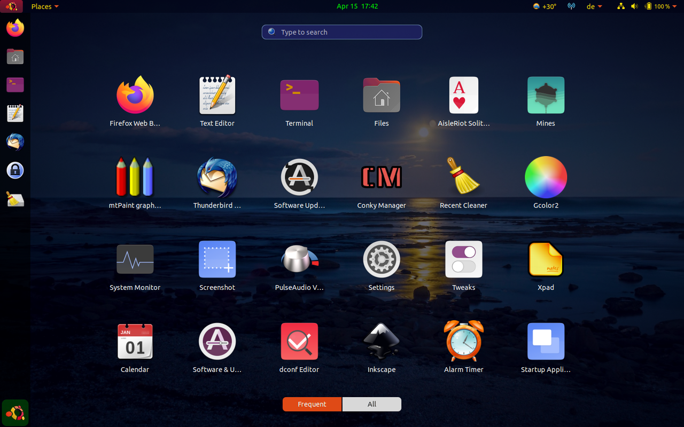Start AisleRiot Solitaire
This screenshot has height=427, width=684.
(x=463, y=95)
